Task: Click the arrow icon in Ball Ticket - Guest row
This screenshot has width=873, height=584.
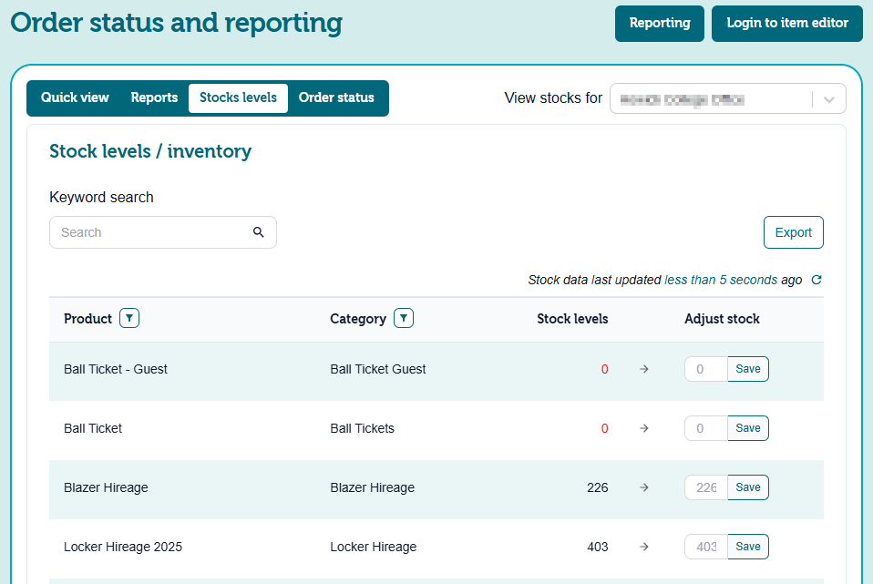Action: click(x=644, y=369)
